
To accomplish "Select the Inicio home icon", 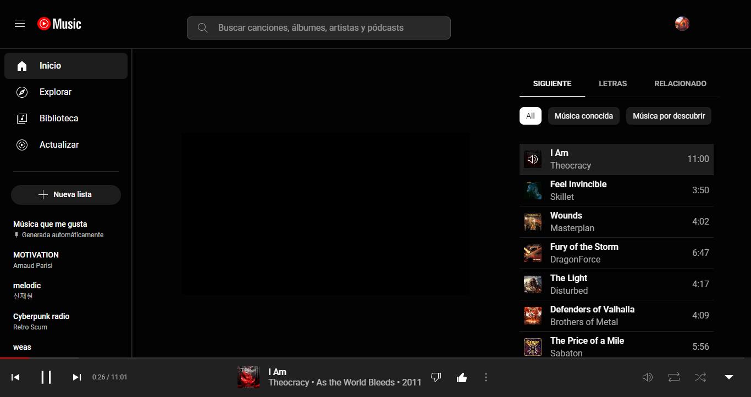I will pyautogui.click(x=22, y=65).
